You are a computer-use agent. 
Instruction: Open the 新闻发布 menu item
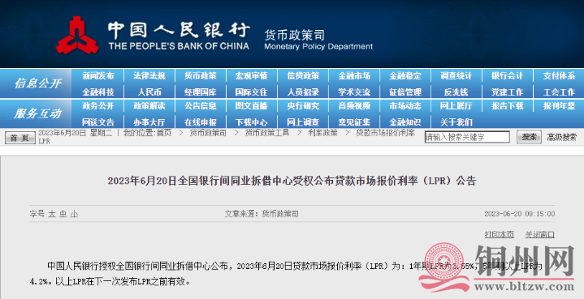pyautogui.click(x=98, y=76)
